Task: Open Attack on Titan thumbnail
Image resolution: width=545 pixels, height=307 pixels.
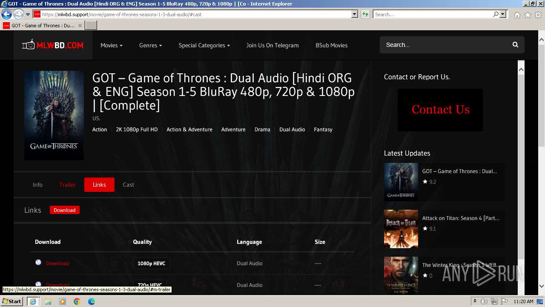Action: tap(401, 229)
